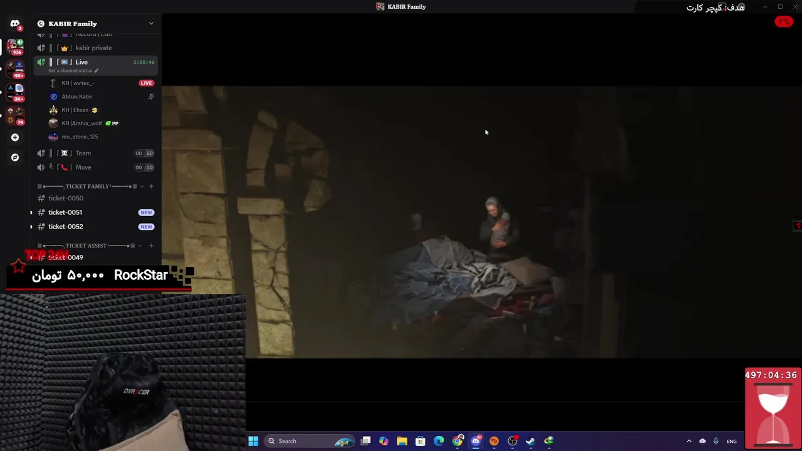
Task: Open File Explorer from taskbar
Action: 402,441
